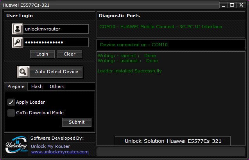Click the Clear button

(70, 54)
